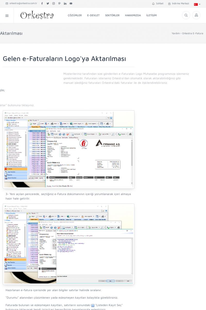This screenshot has width=206, height=310.
Task: Click the Orkestra logo
Action: (x=37, y=16)
